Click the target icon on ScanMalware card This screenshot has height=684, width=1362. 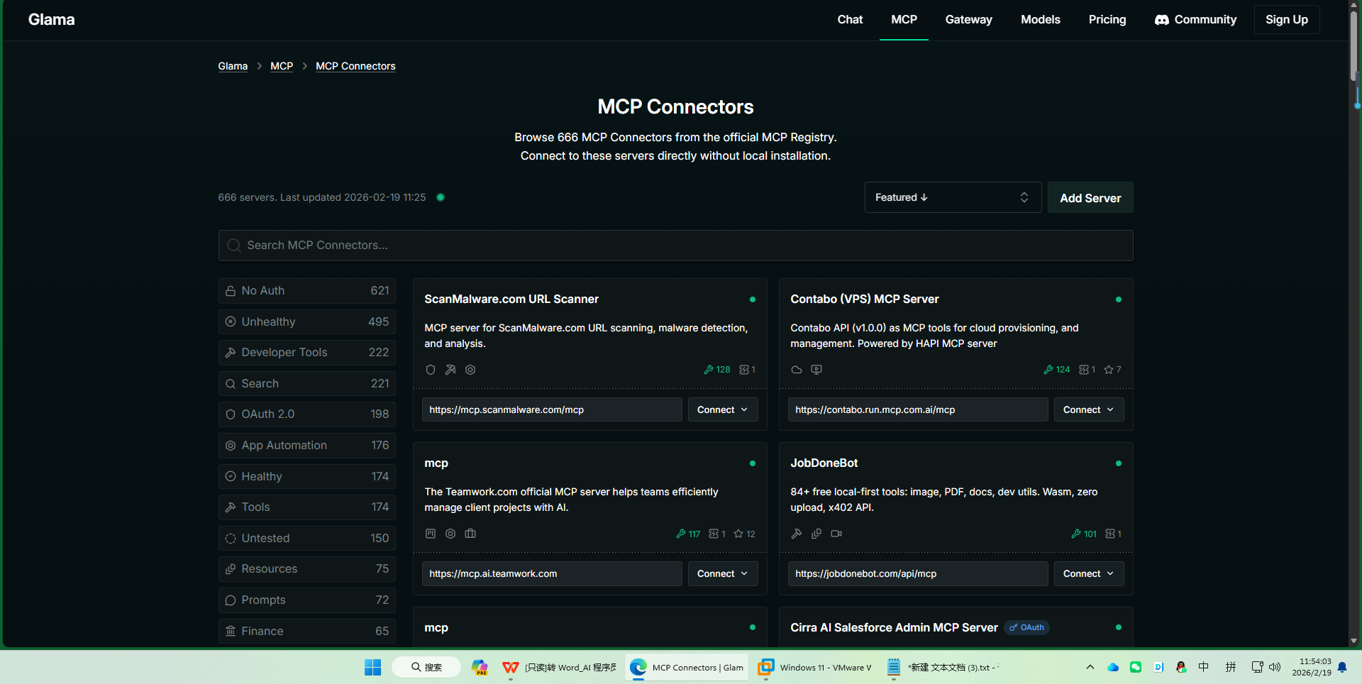pos(470,370)
